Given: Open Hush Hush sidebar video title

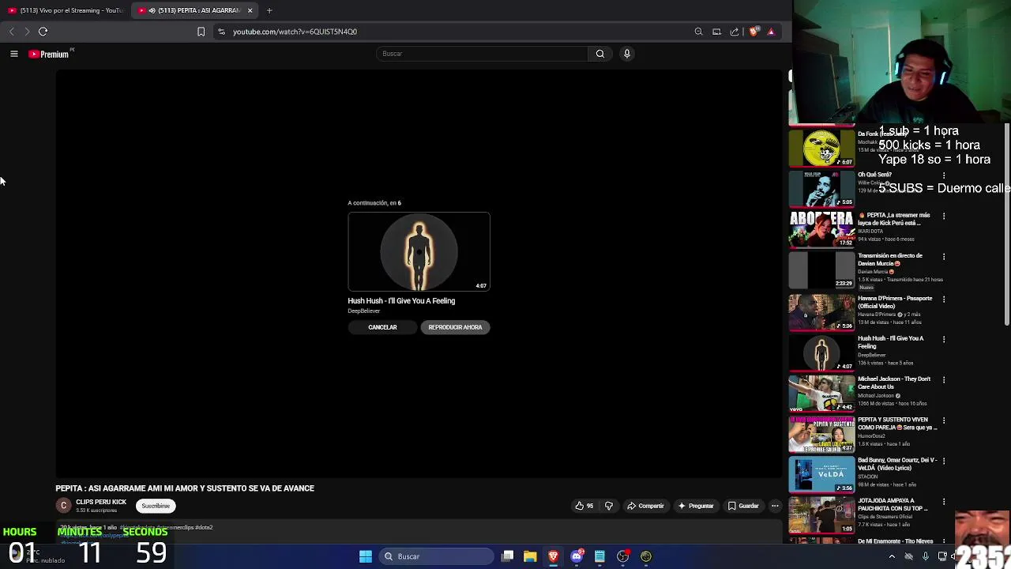Looking at the screenshot, I should pos(890,342).
